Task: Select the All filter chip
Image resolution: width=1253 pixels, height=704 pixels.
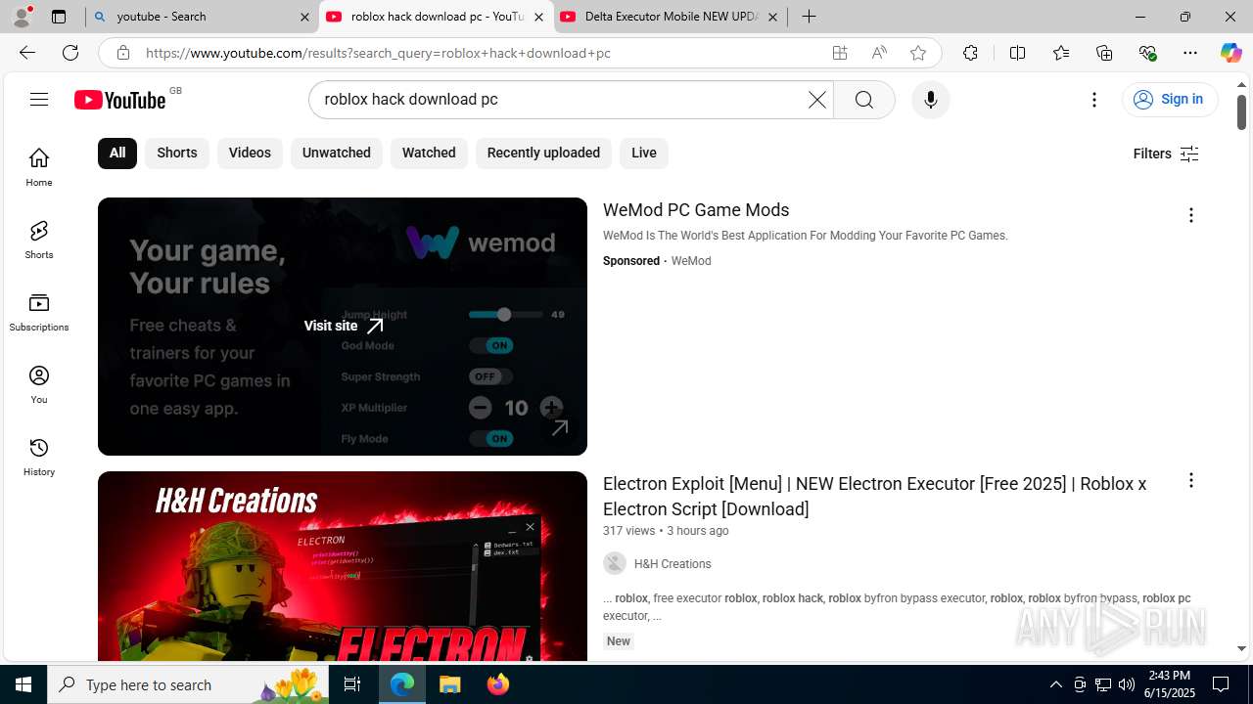Action: pyautogui.click(x=117, y=153)
